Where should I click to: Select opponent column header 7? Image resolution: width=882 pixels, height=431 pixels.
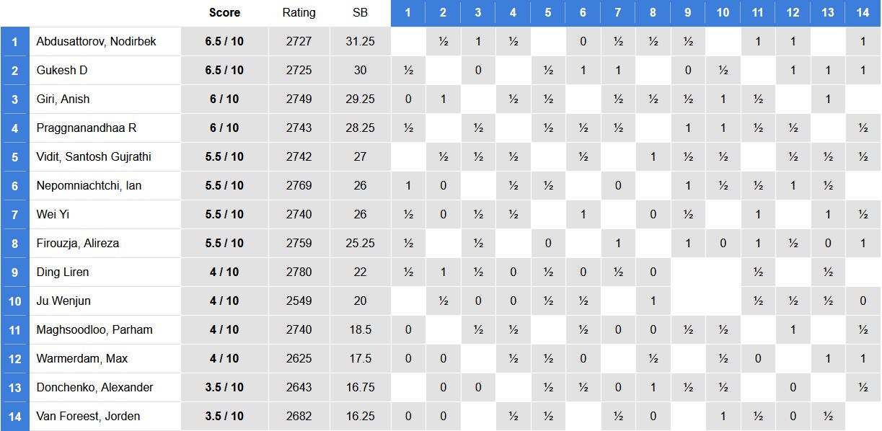tap(618, 13)
